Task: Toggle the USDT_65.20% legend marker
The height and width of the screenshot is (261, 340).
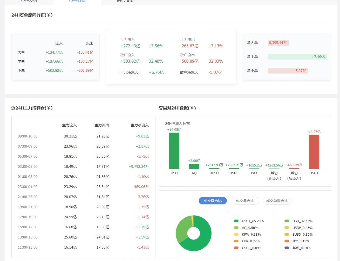Action: [x=236, y=221]
